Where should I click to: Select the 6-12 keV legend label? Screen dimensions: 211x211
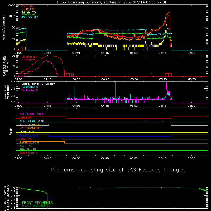(x=28, y=9)
